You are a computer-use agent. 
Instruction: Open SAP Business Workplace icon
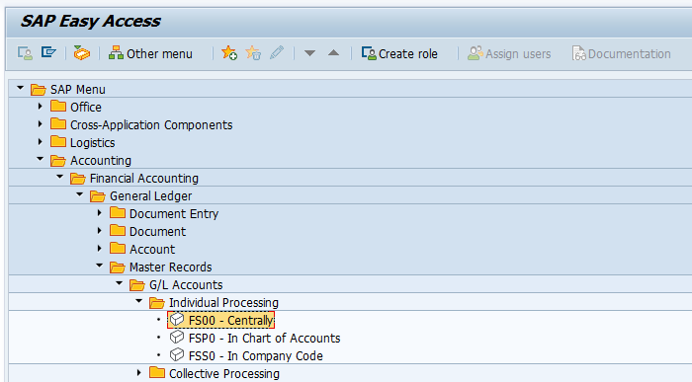click(x=82, y=53)
